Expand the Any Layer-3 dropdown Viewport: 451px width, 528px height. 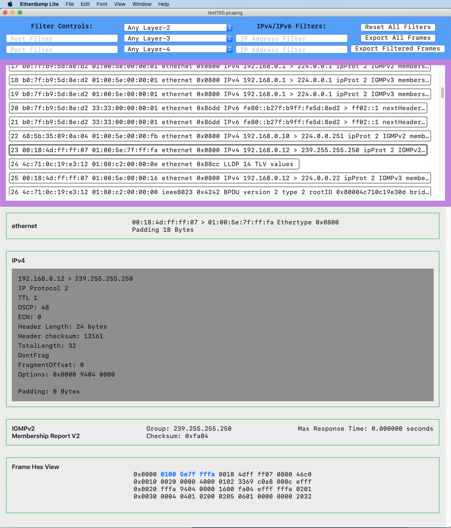point(178,38)
